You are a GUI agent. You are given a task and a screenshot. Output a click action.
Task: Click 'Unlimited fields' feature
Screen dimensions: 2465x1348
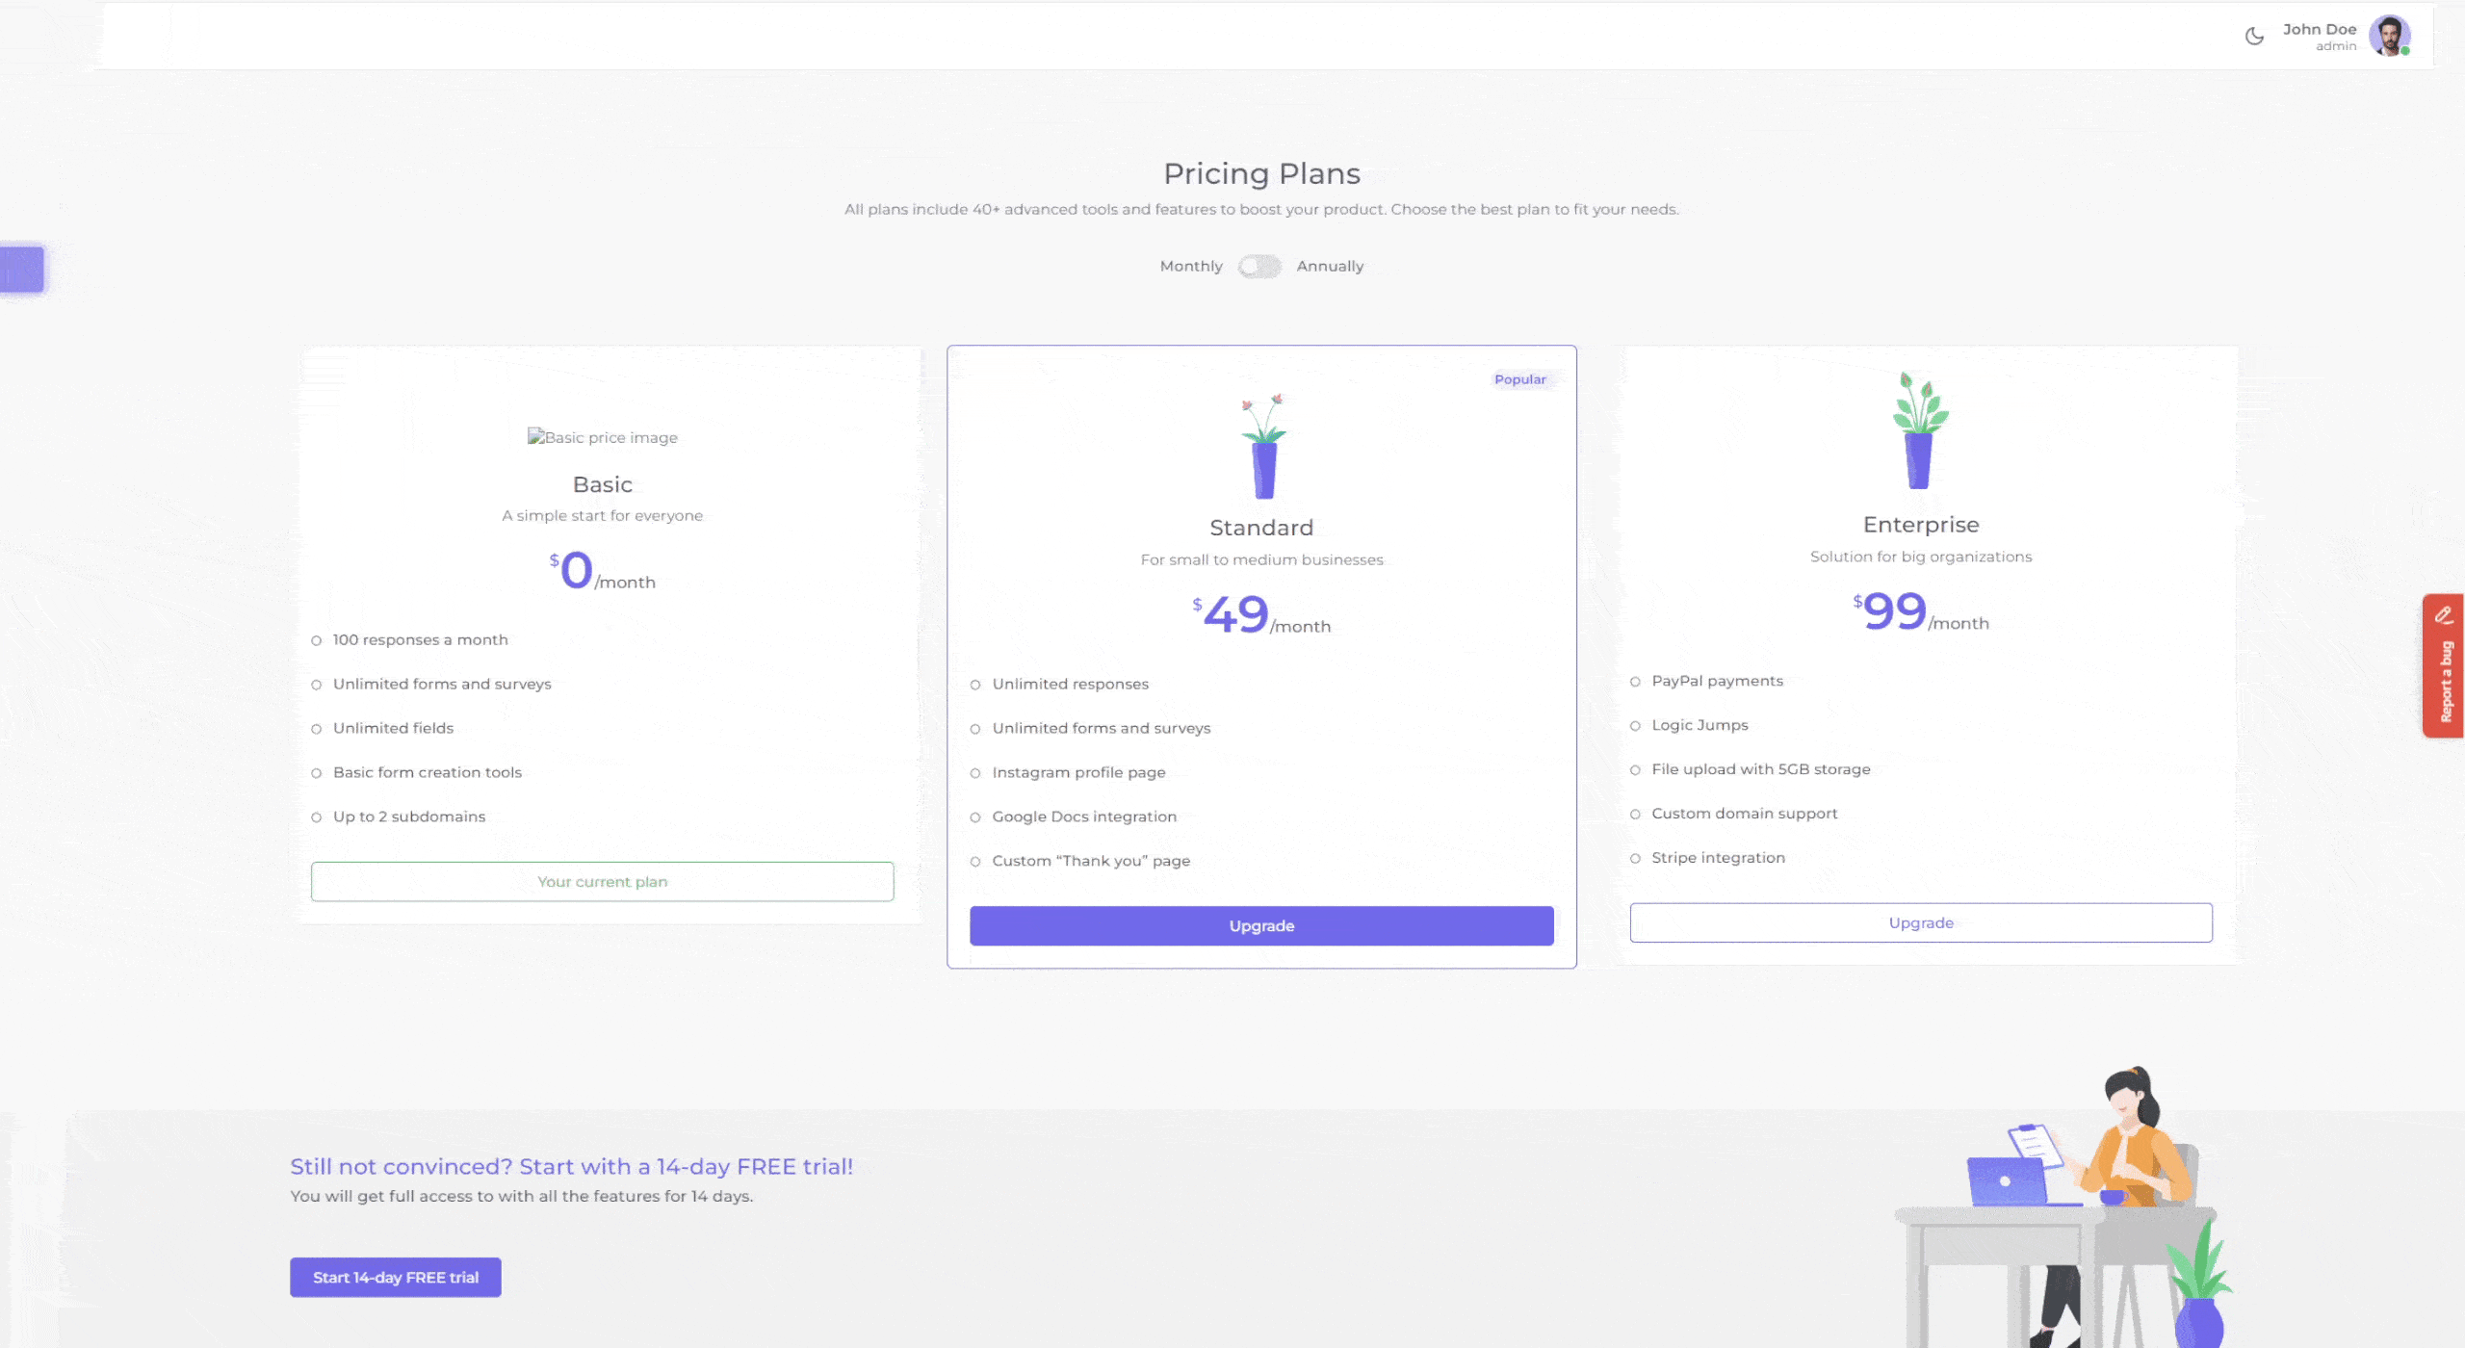pos(393,729)
